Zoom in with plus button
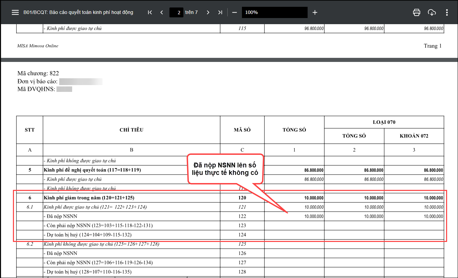The width and height of the screenshot is (458, 278). pyautogui.click(x=315, y=12)
